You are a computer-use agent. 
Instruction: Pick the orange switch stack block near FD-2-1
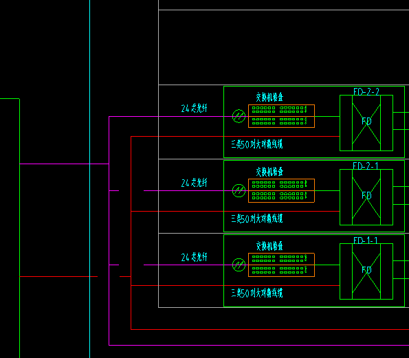(x=281, y=190)
